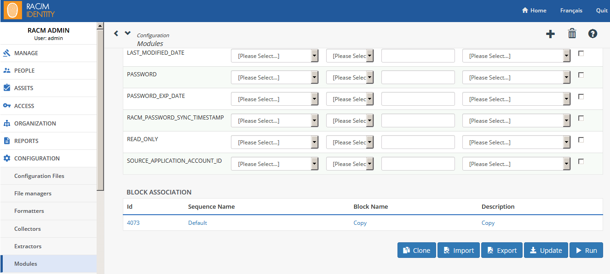The image size is (610, 274).
Task: Click the Home icon in the header
Action: (x=525, y=11)
